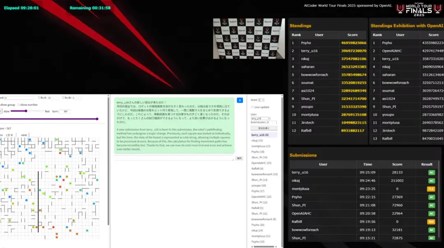The width and height of the screenshot is (444, 248).
Task: Click the WA badge for Rafbill submission
Action: [431, 222]
